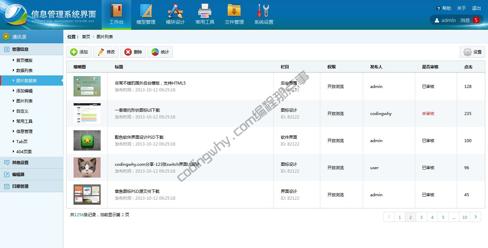Image resolution: width=488 pixels, height=248 pixels.
Task: Go to page 3 in pagination
Action: click(x=421, y=217)
